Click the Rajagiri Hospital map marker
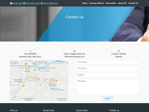The image size is (149, 112). tap(56, 80)
